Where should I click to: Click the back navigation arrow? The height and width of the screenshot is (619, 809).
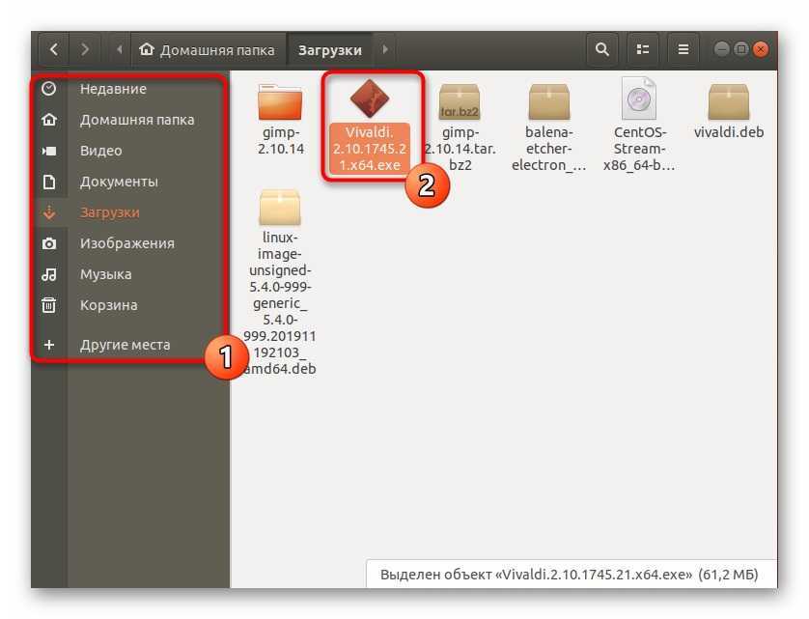(54, 49)
